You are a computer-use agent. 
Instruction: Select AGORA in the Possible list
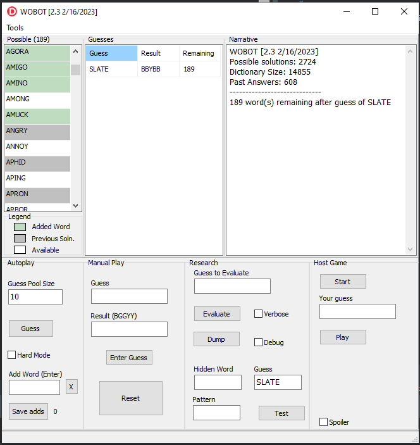pyautogui.click(x=37, y=53)
